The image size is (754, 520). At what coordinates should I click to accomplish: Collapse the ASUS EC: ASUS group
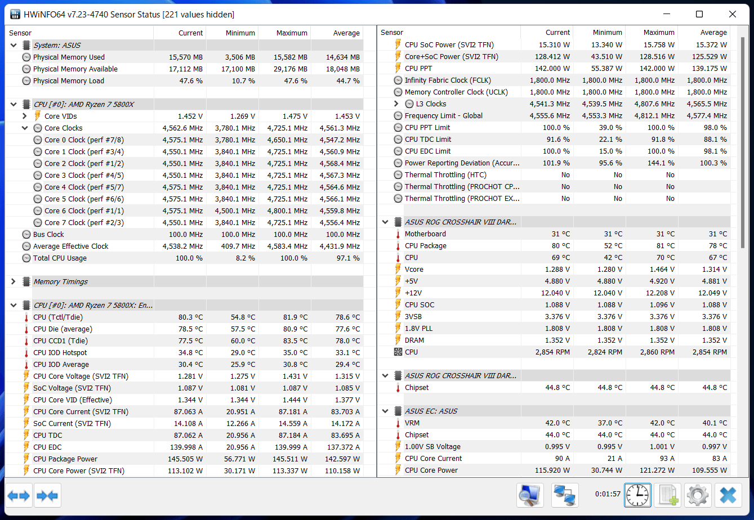tap(386, 411)
